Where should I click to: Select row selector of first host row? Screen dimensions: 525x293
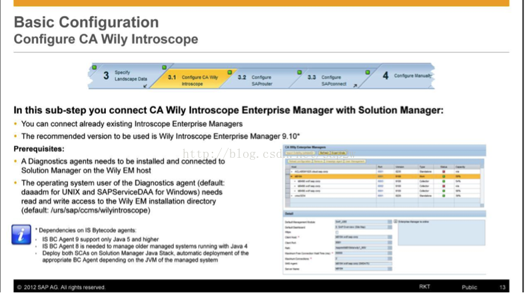tap(288, 172)
